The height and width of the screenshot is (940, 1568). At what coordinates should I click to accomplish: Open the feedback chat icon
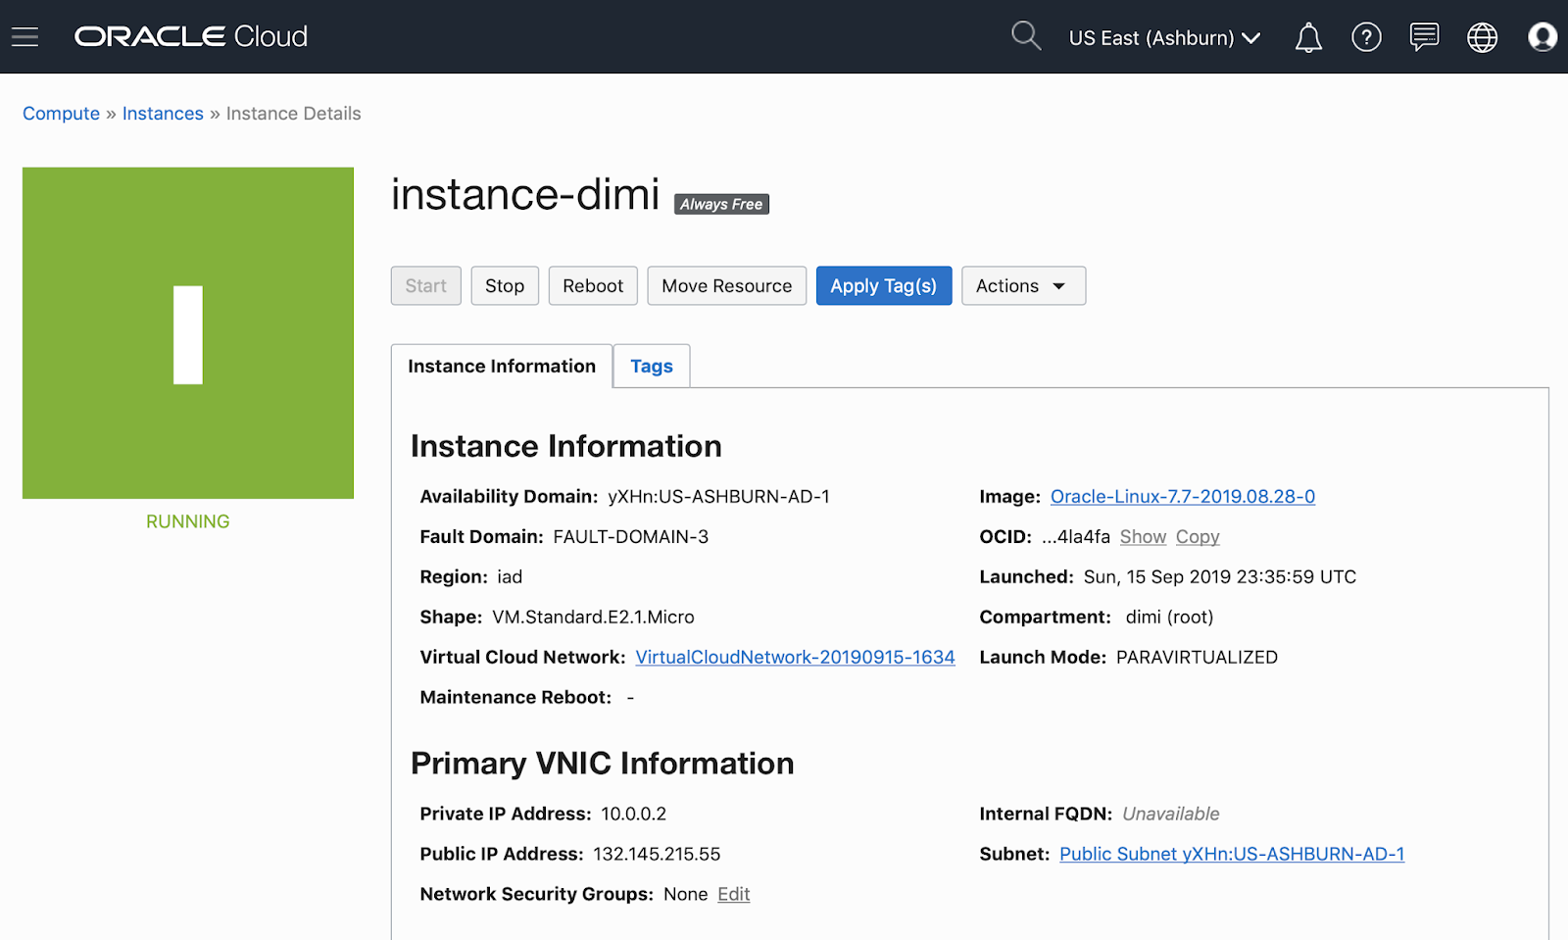(1423, 37)
